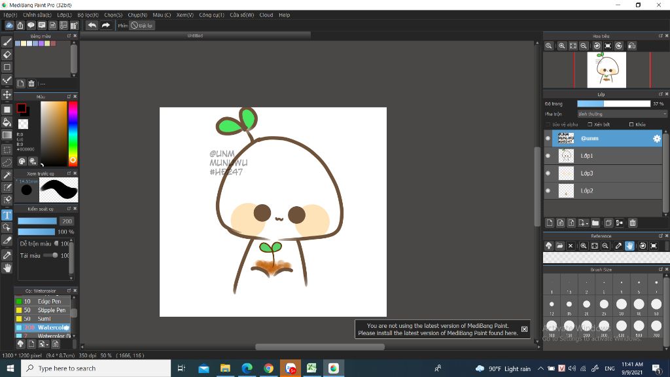The width and height of the screenshot is (670, 377).
Task: Enable the Bảo vệ alpha checkbox
Action: pyautogui.click(x=548, y=124)
